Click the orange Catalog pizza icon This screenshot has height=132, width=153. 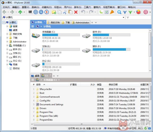[x=112, y=12]
